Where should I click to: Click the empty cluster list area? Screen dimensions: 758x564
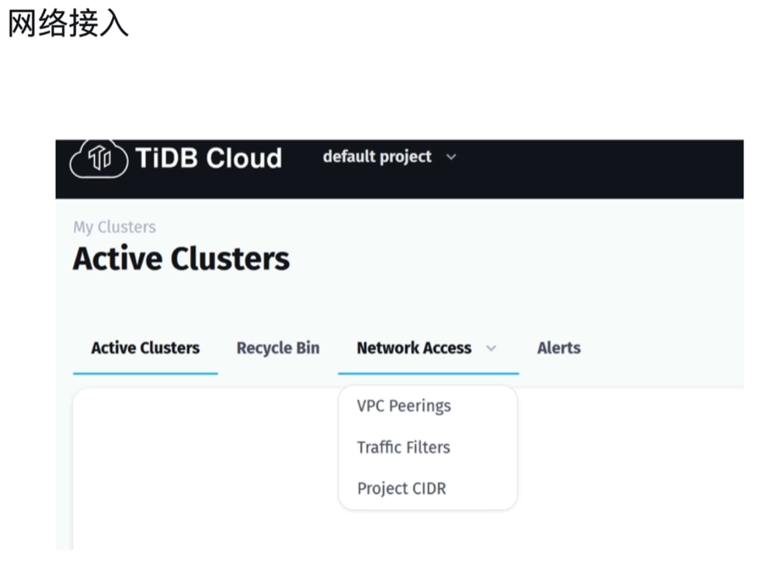[x=194, y=482]
